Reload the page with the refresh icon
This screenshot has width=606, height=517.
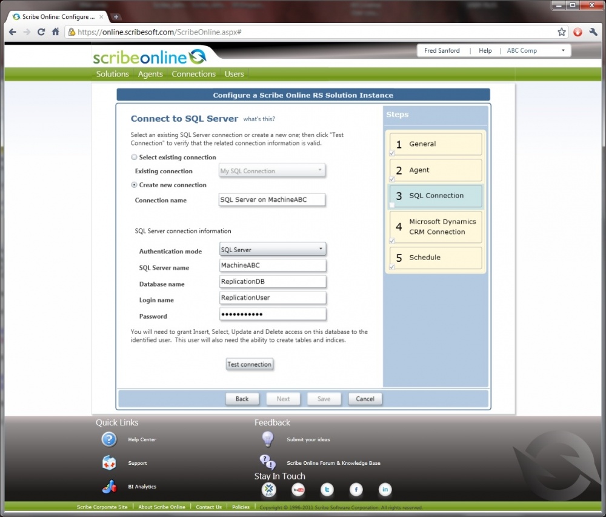tap(41, 32)
